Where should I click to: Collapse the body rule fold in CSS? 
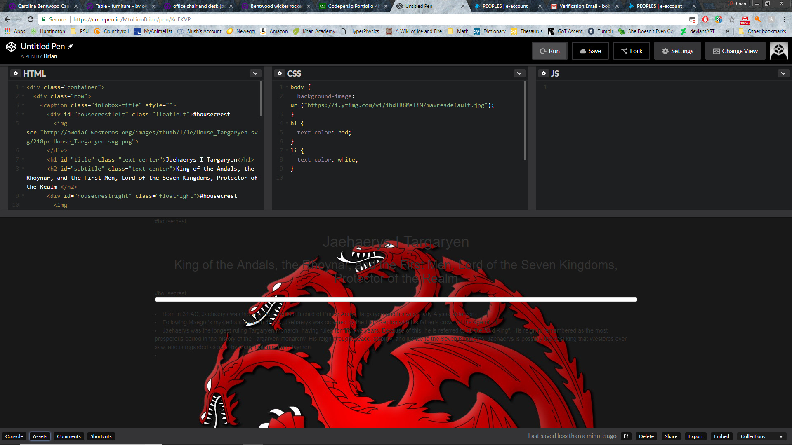click(x=287, y=87)
